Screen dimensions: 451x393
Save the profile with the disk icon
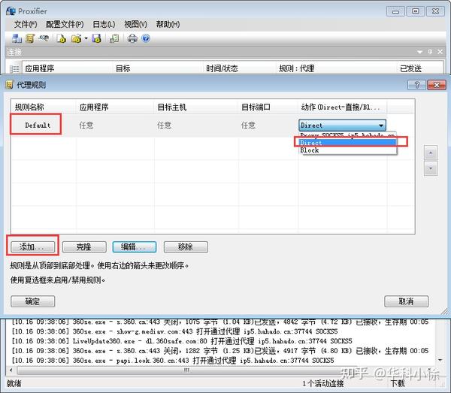[x=96, y=38]
